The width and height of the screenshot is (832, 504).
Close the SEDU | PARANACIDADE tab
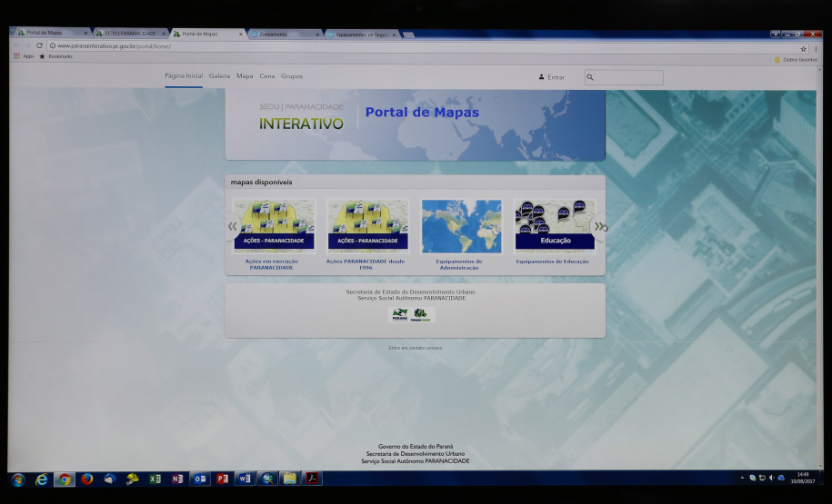tap(164, 34)
